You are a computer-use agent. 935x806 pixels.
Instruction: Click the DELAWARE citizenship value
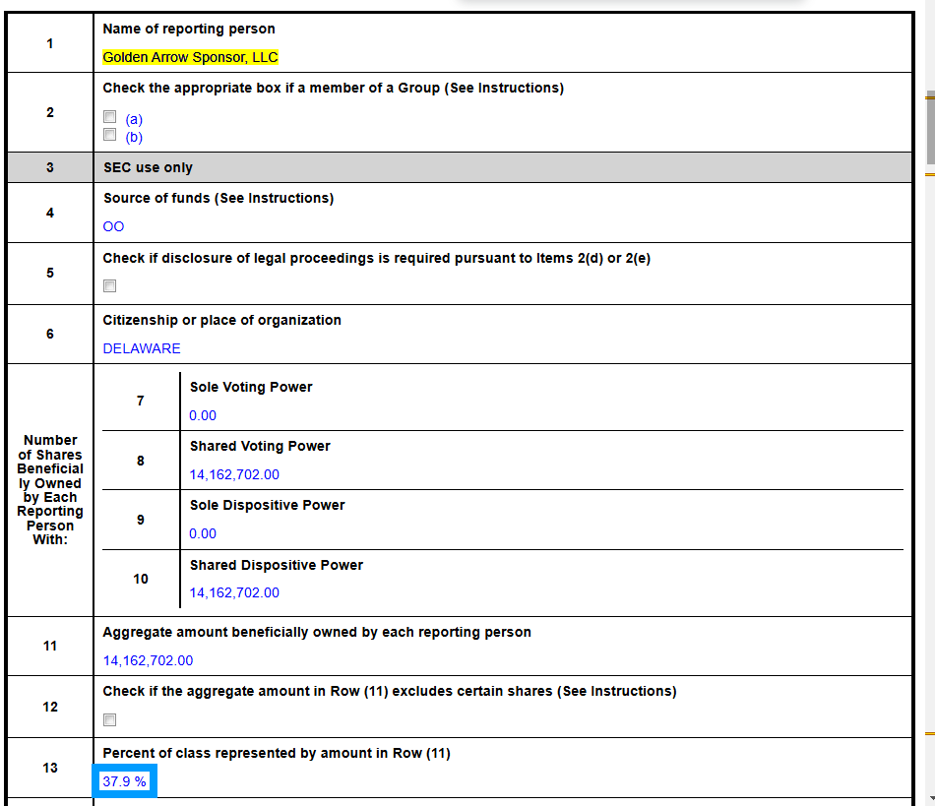pyautogui.click(x=142, y=348)
